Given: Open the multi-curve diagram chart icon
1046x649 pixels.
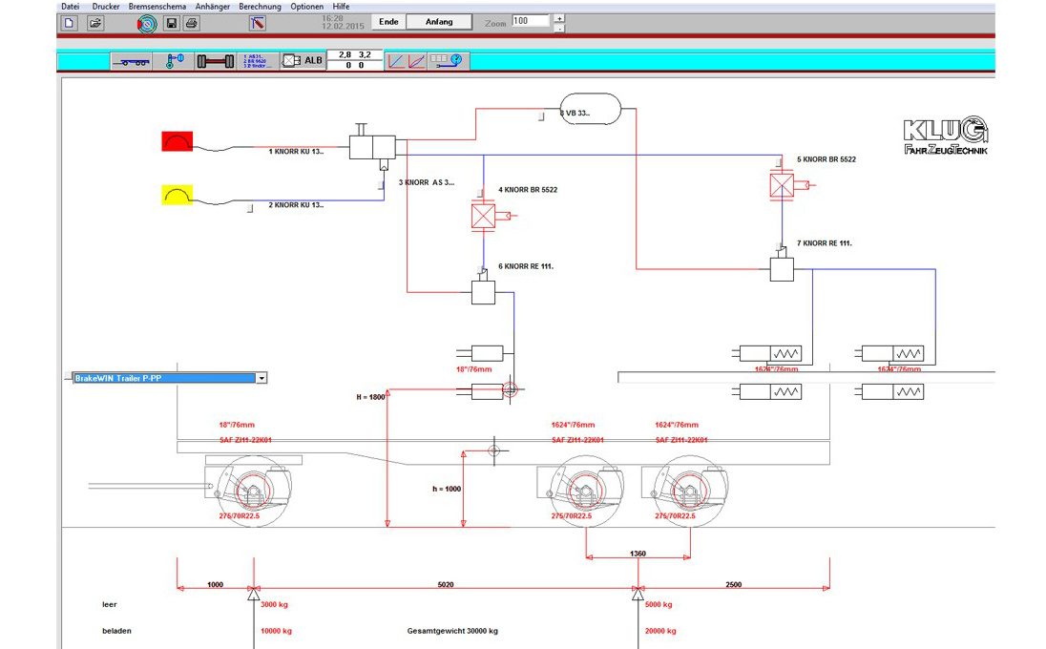Looking at the screenshot, I should (x=416, y=61).
